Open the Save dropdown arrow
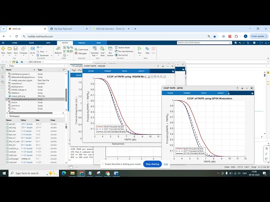Screen dimensions: 270x202 click(x=16, y=55)
